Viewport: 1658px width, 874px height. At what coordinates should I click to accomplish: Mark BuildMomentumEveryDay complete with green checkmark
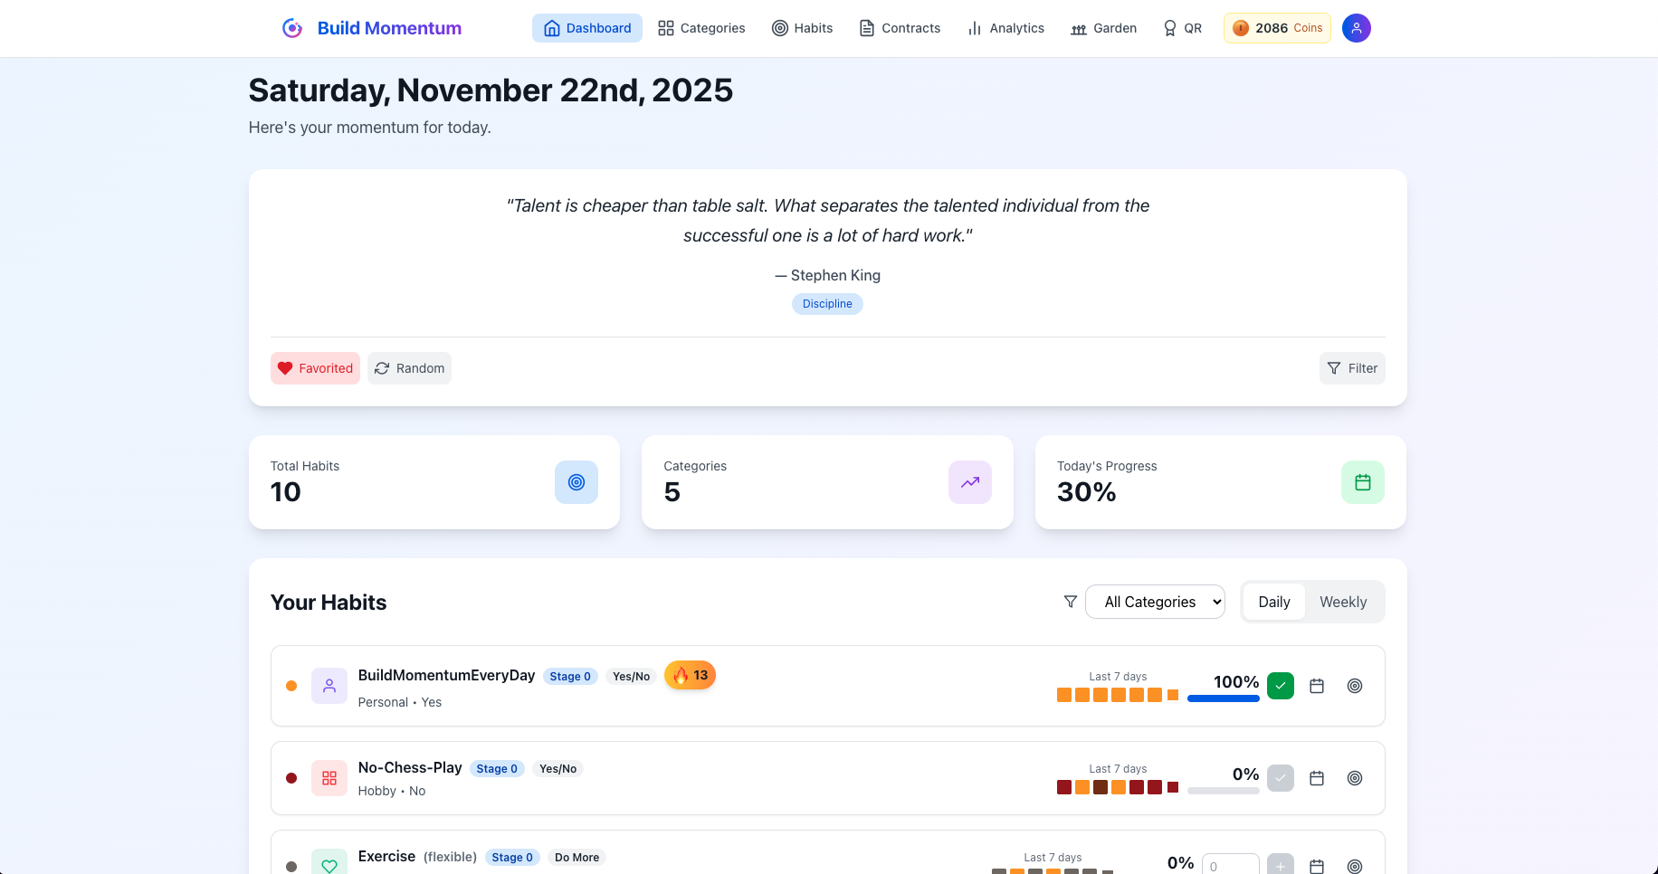[x=1280, y=685]
